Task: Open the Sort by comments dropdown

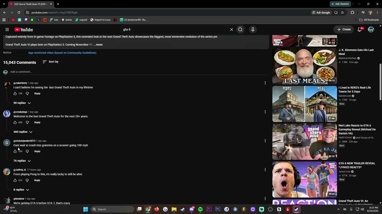Action: [x=50, y=62]
